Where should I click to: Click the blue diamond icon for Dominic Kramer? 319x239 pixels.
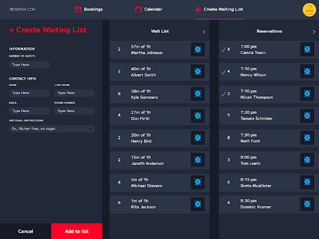pos(307,204)
